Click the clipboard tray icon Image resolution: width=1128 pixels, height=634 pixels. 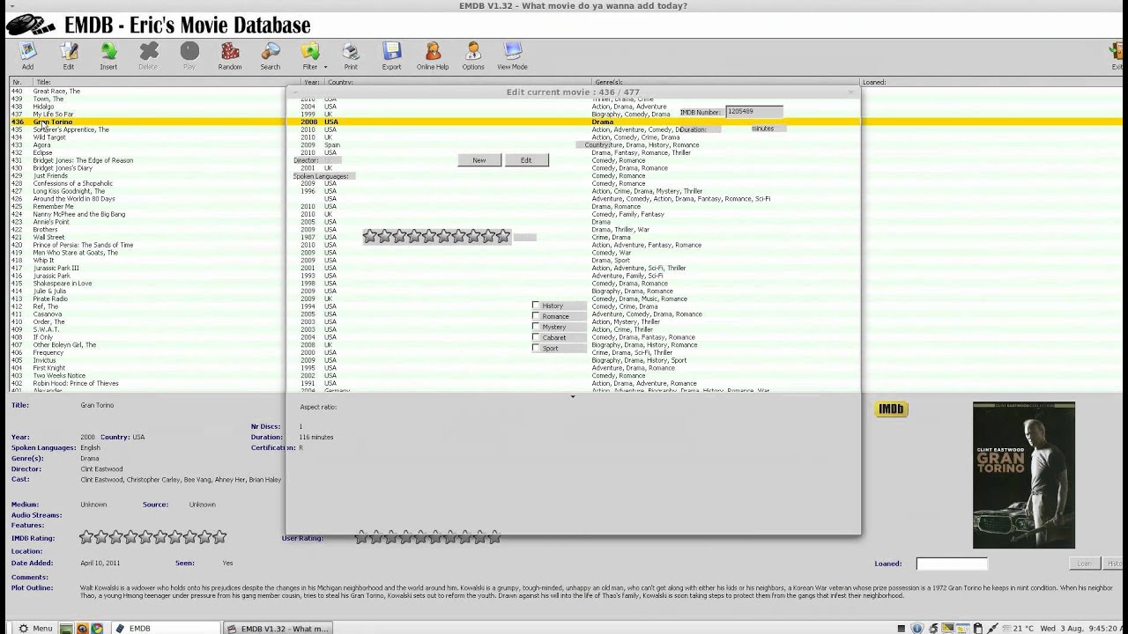coord(977,628)
